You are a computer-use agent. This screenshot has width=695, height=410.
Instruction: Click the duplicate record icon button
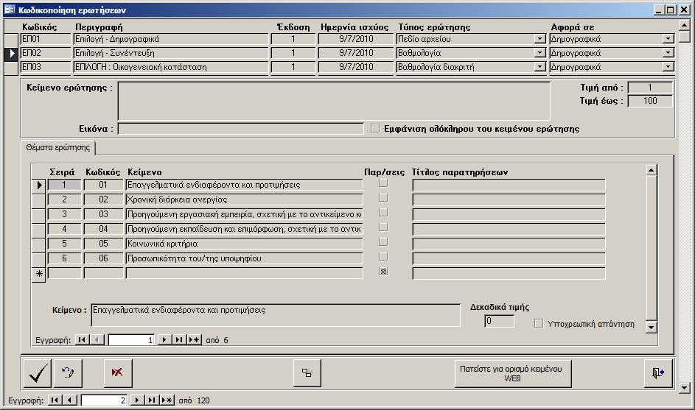[307, 373]
